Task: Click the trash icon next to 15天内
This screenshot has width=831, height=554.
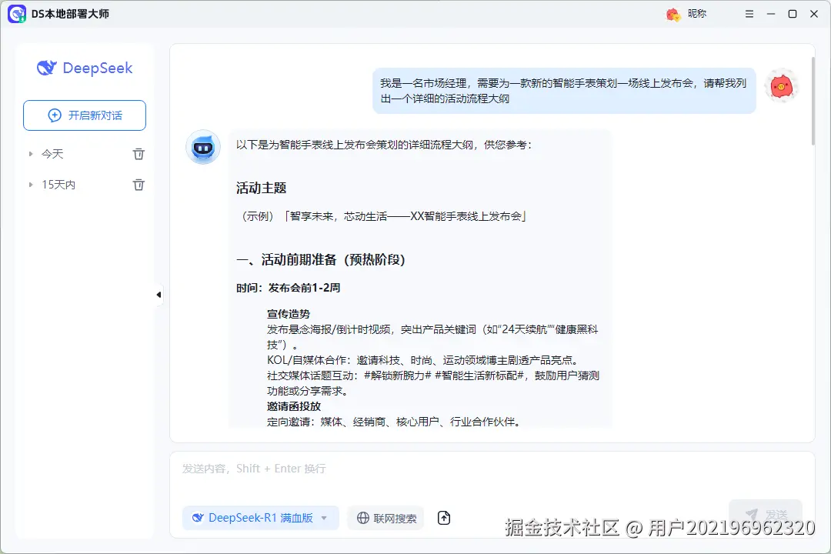Action: point(138,185)
